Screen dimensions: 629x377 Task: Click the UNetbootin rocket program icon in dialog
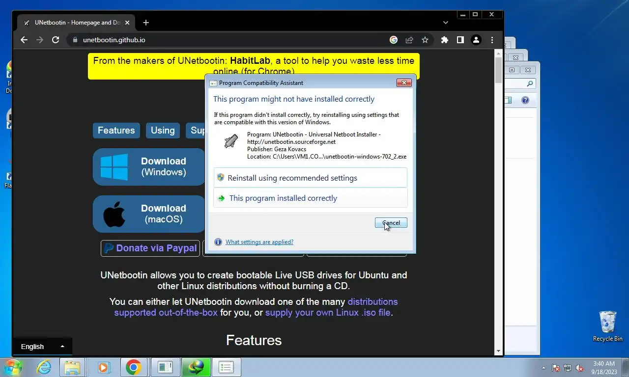tap(231, 142)
